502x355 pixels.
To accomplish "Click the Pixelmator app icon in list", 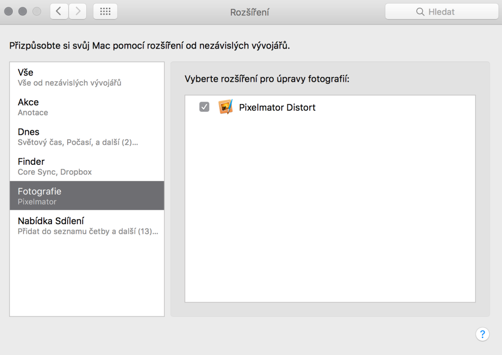I will [x=225, y=107].
